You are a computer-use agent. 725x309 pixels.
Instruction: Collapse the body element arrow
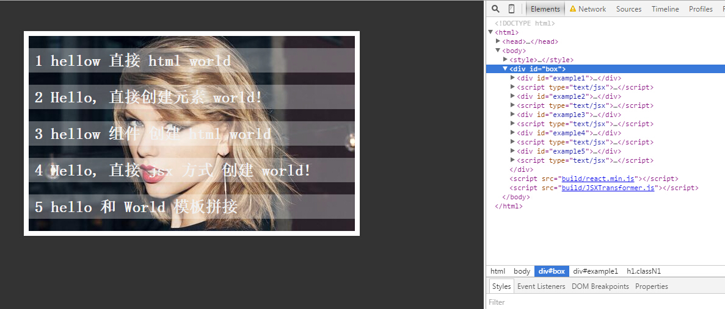(498, 51)
